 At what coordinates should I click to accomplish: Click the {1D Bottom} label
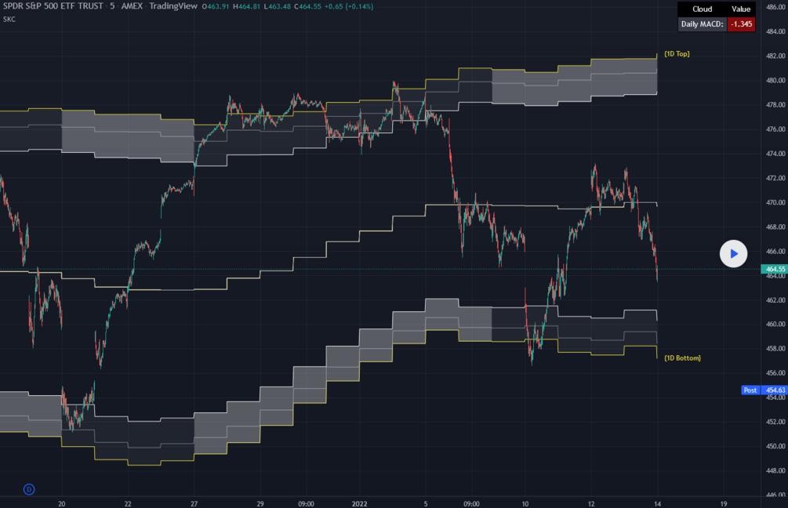point(682,357)
